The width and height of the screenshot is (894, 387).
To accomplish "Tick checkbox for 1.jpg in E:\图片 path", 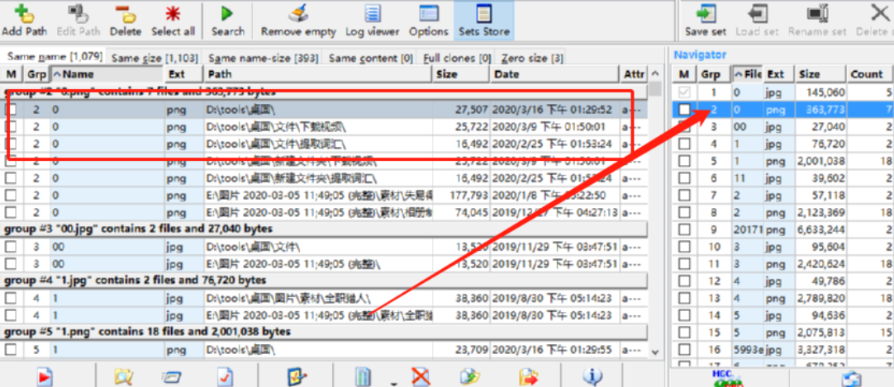I will coord(11,315).
